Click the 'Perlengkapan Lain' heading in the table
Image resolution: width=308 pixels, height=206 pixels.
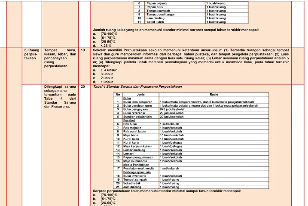pyautogui.click(x=137, y=172)
